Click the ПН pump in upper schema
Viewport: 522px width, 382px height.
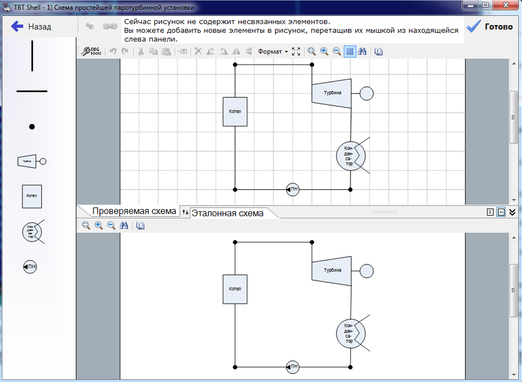click(x=293, y=189)
